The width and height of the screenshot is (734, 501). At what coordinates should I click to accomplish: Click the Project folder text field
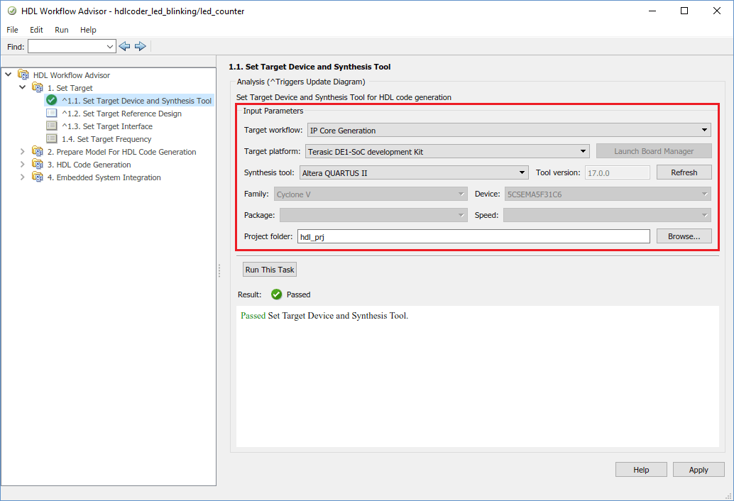pos(473,237)
